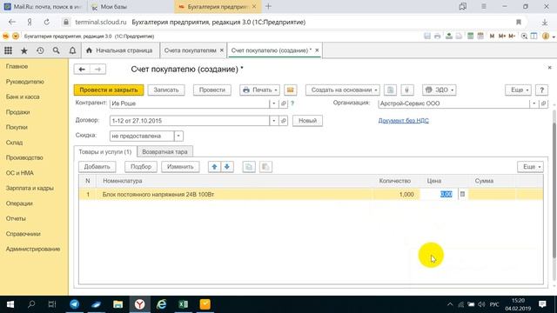Expand the Организация dropdown arrow
This screenshot has height=313, width=557.
tap(534, 103)
